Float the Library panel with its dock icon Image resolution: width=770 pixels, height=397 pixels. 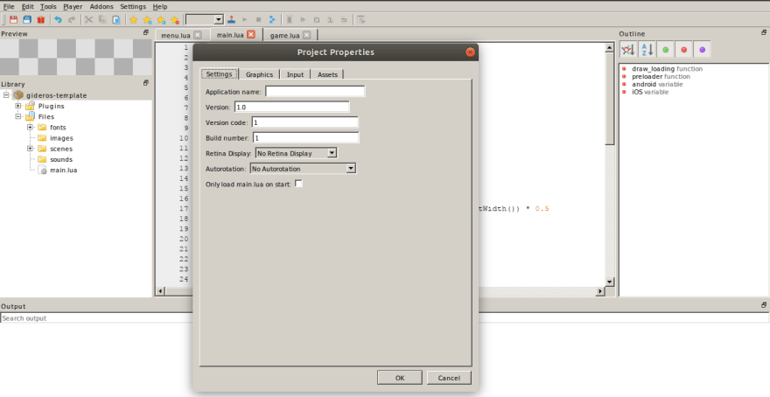[146, 83]
